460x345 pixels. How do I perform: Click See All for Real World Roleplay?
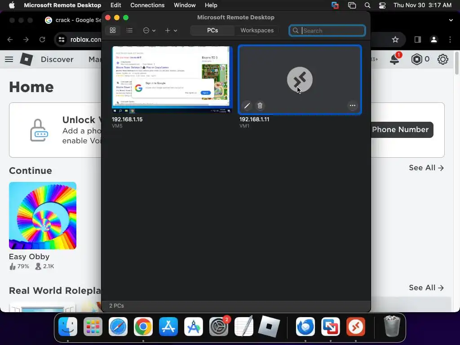[x=426, y=288]
